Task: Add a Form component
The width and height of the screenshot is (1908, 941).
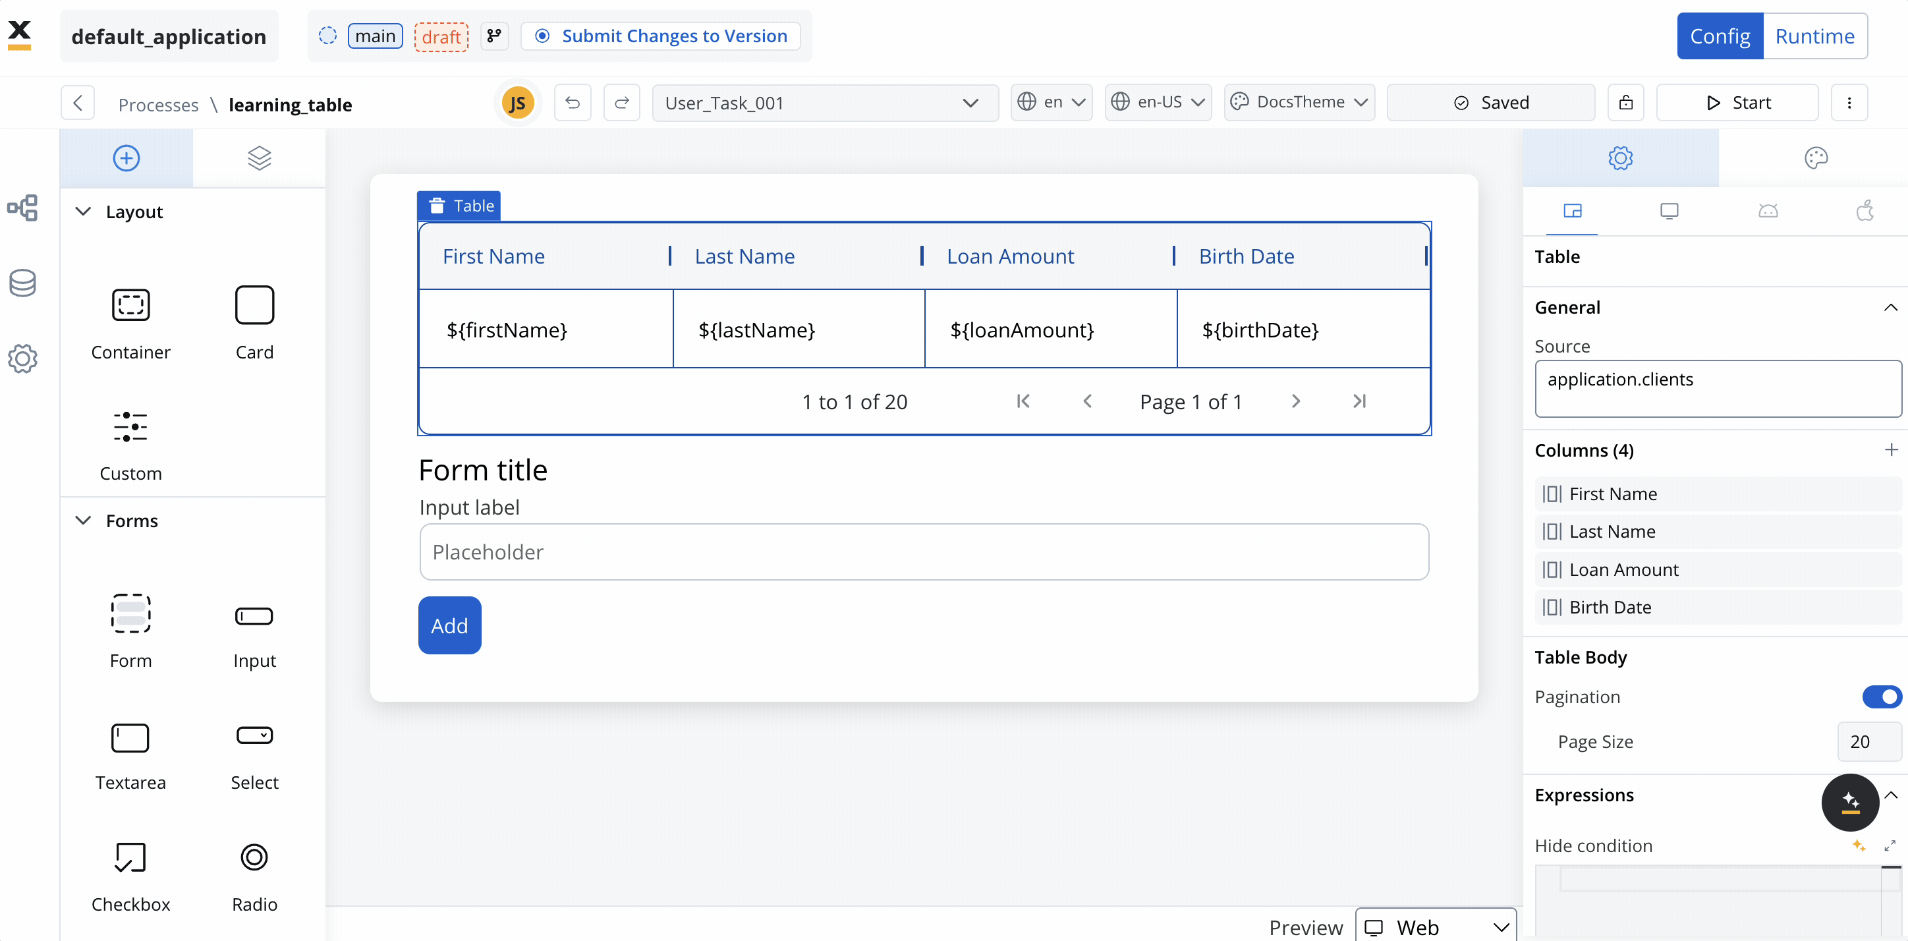Action: point(130,631)
